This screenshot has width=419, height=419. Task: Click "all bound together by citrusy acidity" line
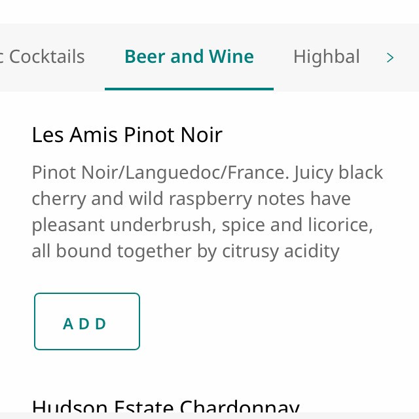[185, 251]
